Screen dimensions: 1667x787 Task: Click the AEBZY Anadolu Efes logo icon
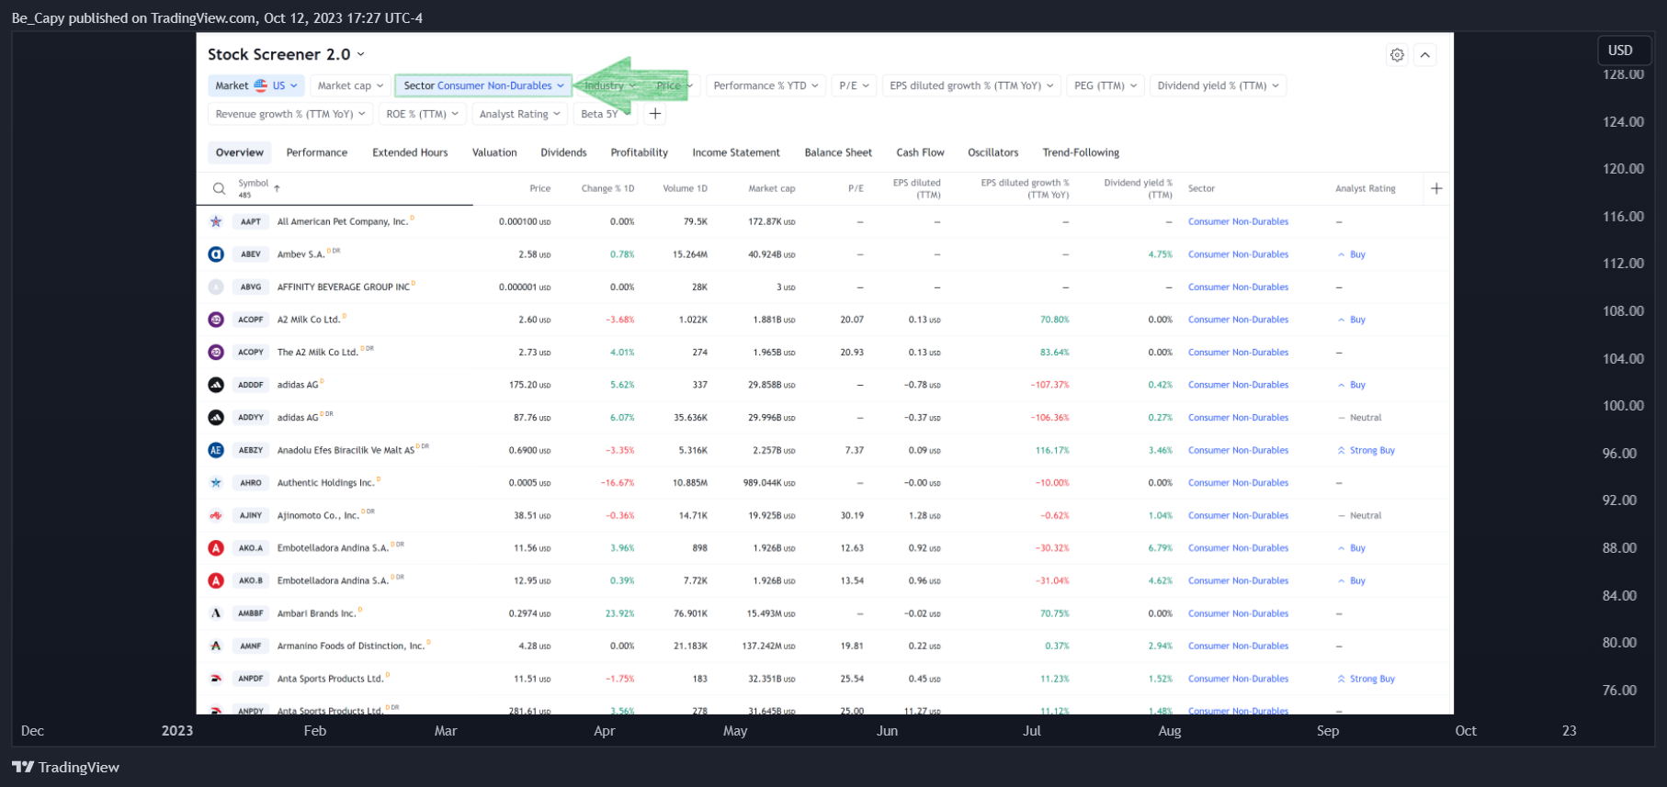coord(216,450)
